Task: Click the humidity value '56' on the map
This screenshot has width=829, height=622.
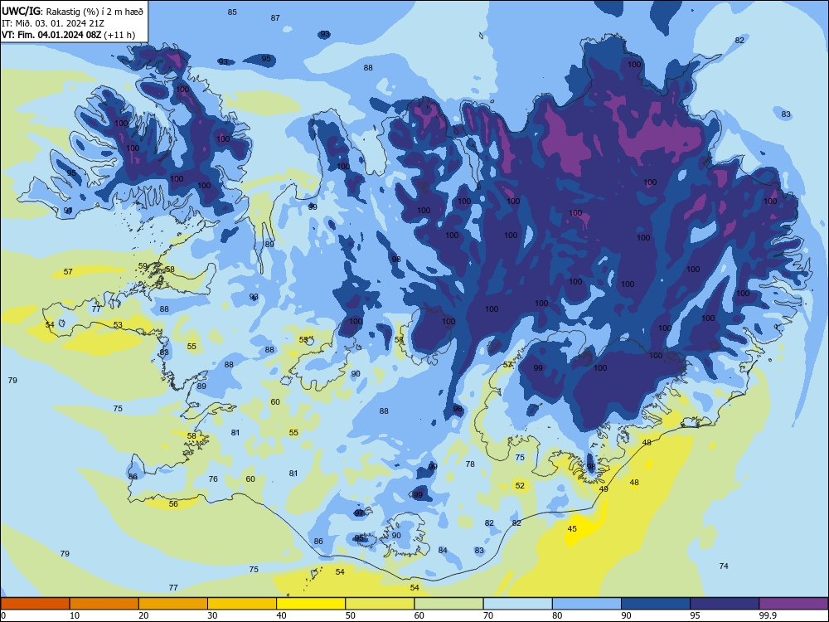Action: point(173,504)
